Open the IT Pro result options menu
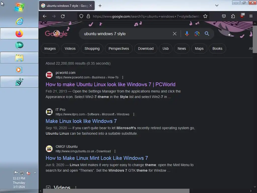Viewport: 257px width, 193px height. pos(134,114)
